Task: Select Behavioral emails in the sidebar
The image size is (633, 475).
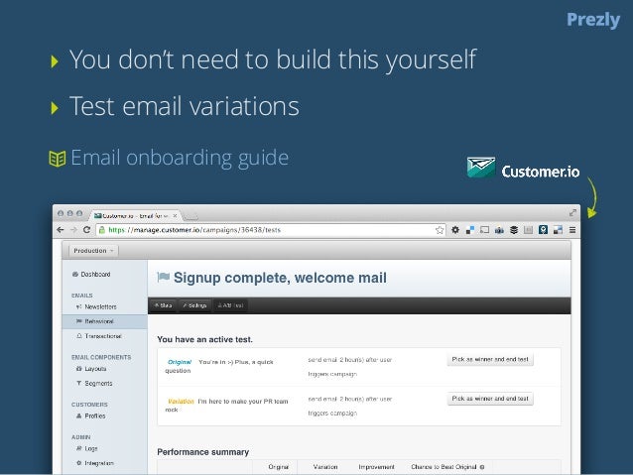Action: 105,321
